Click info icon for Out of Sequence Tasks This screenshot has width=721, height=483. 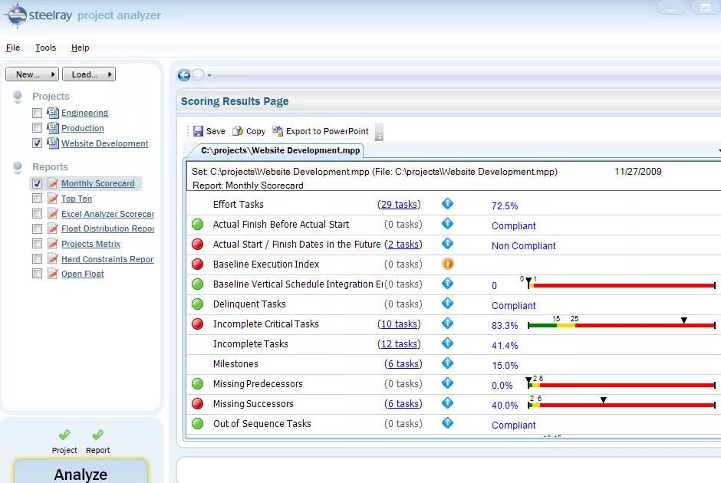(447, 423)
